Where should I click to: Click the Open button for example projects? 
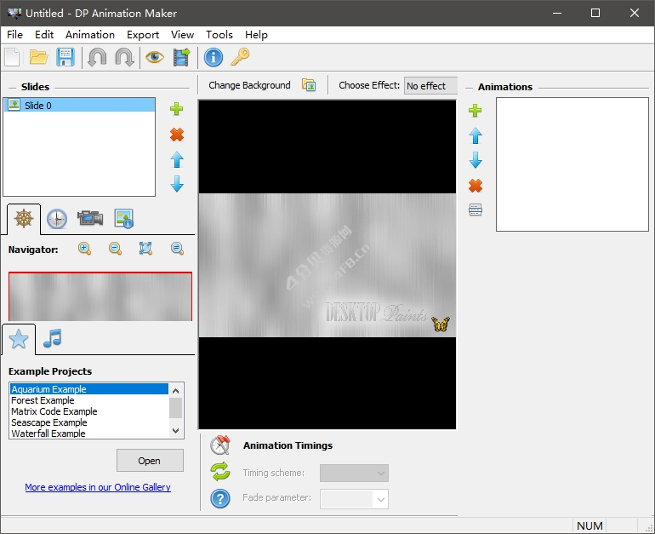tap(150, 461)
